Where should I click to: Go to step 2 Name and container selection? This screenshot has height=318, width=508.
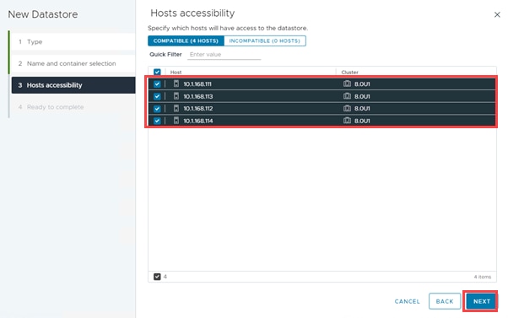click(x=73, y=63)
